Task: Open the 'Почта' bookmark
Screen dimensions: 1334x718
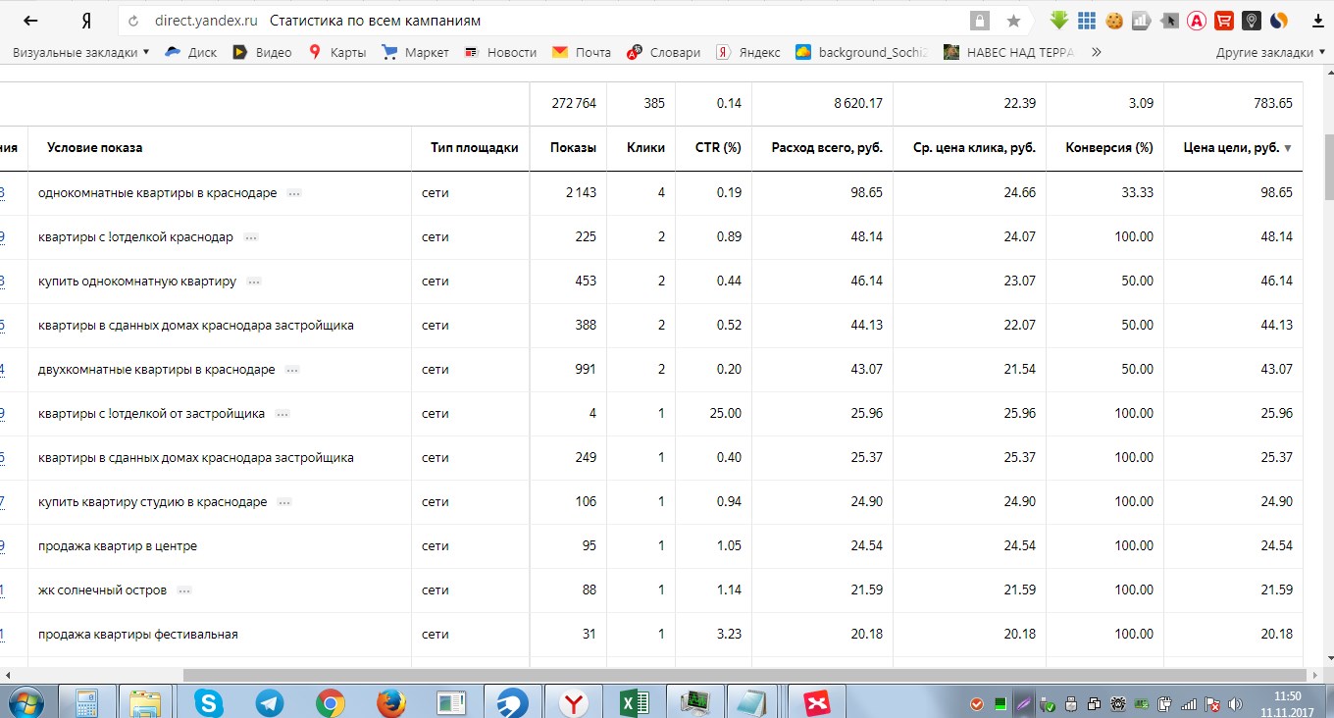Action: click(582, 52)
